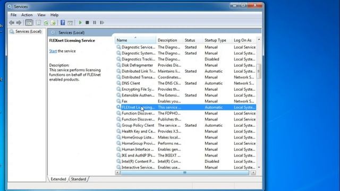Click the horizontal scrollbar left arrow

(117, 172)
